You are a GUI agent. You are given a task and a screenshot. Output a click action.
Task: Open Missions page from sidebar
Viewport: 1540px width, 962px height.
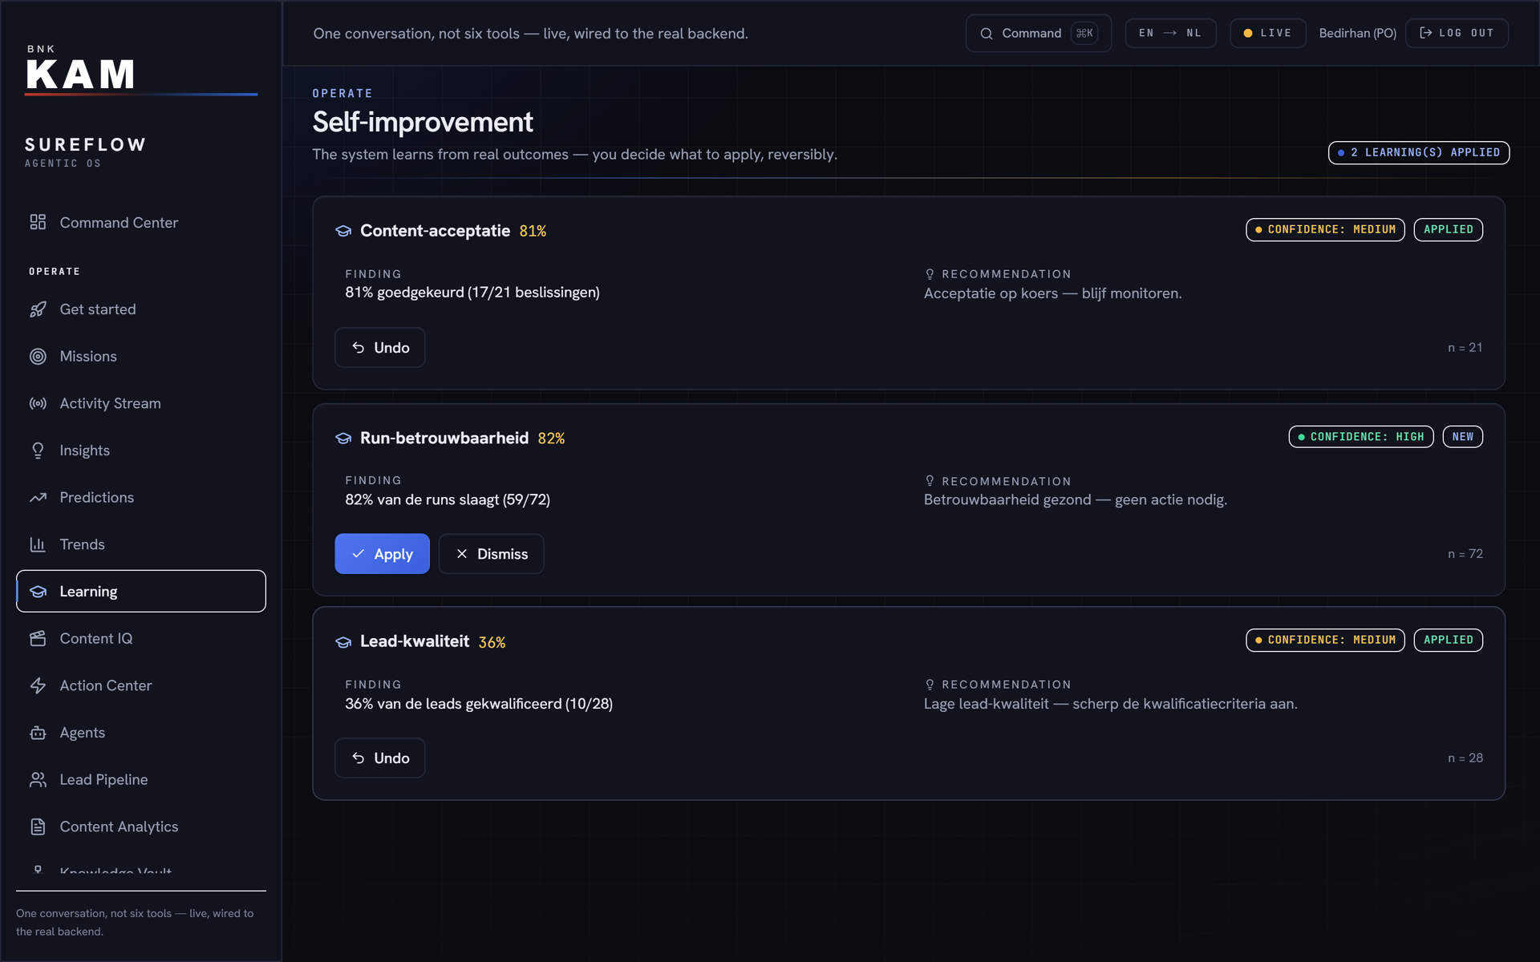coord(141,357)
